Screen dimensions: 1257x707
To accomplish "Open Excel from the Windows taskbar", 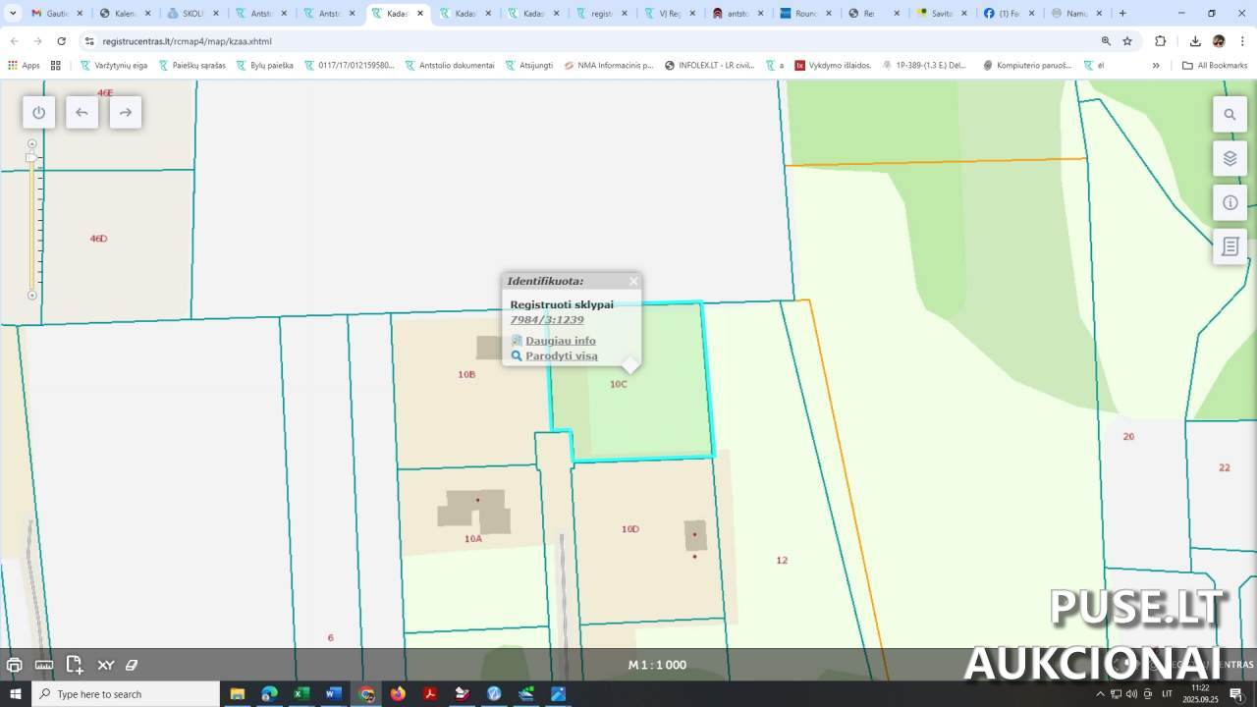I will pyautogui.click(x=301, y=694).
